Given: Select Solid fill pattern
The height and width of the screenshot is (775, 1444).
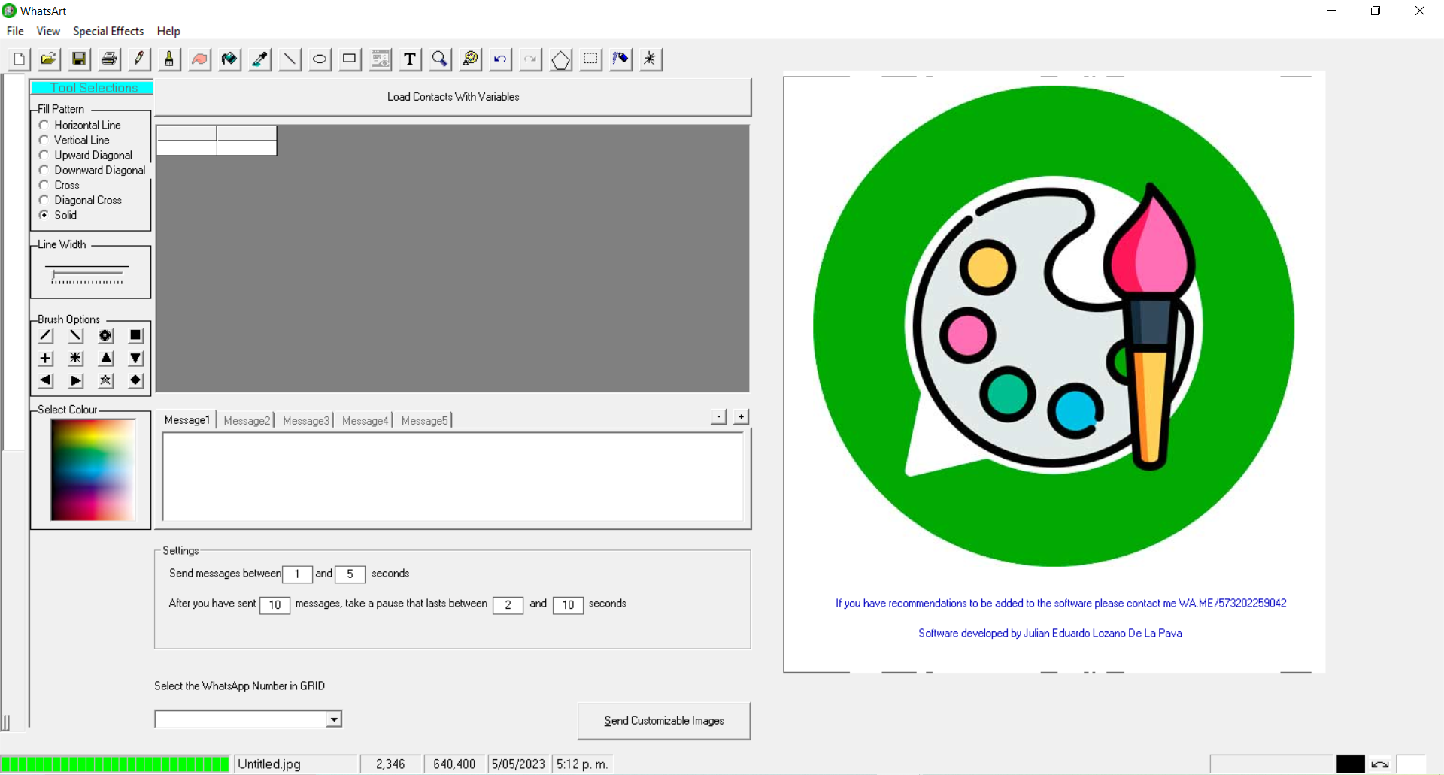Looking at the screenshot, I should pyautogui.click(x=58, y=215).
